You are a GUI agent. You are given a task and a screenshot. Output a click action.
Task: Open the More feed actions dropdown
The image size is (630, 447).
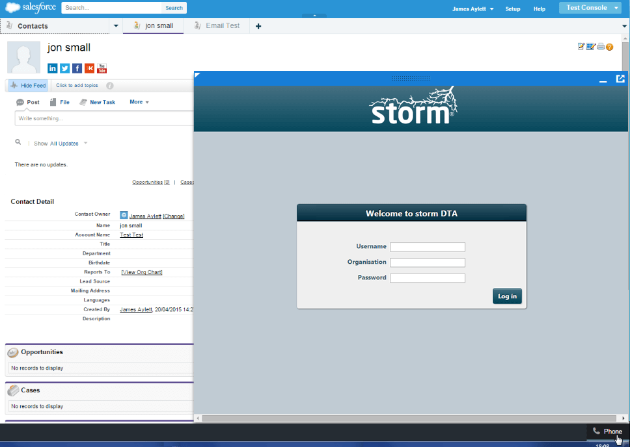tap(139, 102)
